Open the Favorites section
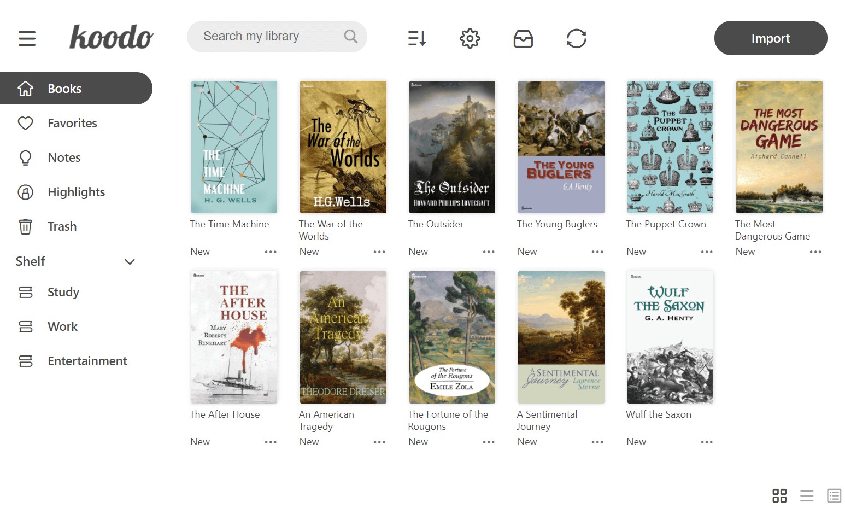Screen dimensions: 845x508 click(x=71, y=123)
